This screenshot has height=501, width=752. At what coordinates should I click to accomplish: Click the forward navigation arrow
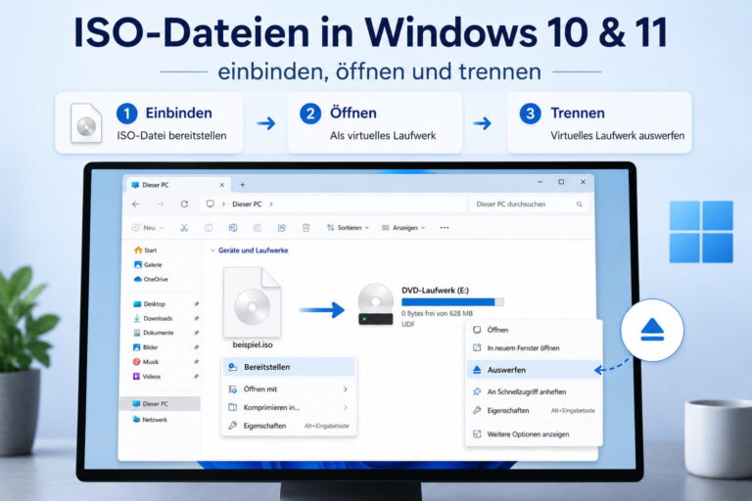(161, 205)
